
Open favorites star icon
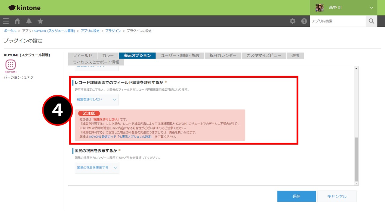40,21
